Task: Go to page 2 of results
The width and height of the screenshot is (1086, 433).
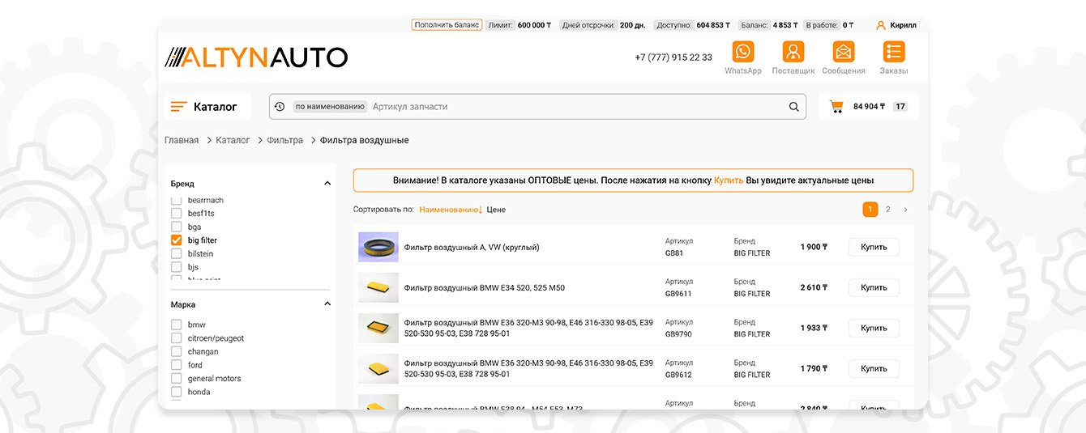Action: tap(887, 210)
